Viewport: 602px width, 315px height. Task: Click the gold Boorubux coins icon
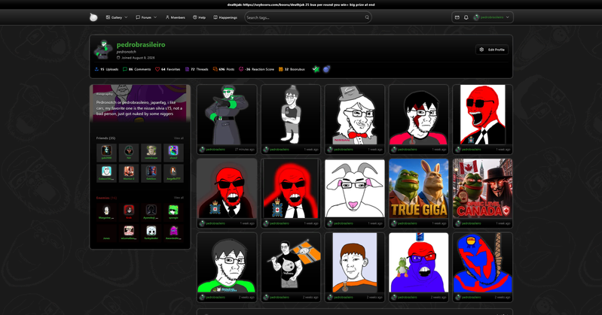point(280,69)
